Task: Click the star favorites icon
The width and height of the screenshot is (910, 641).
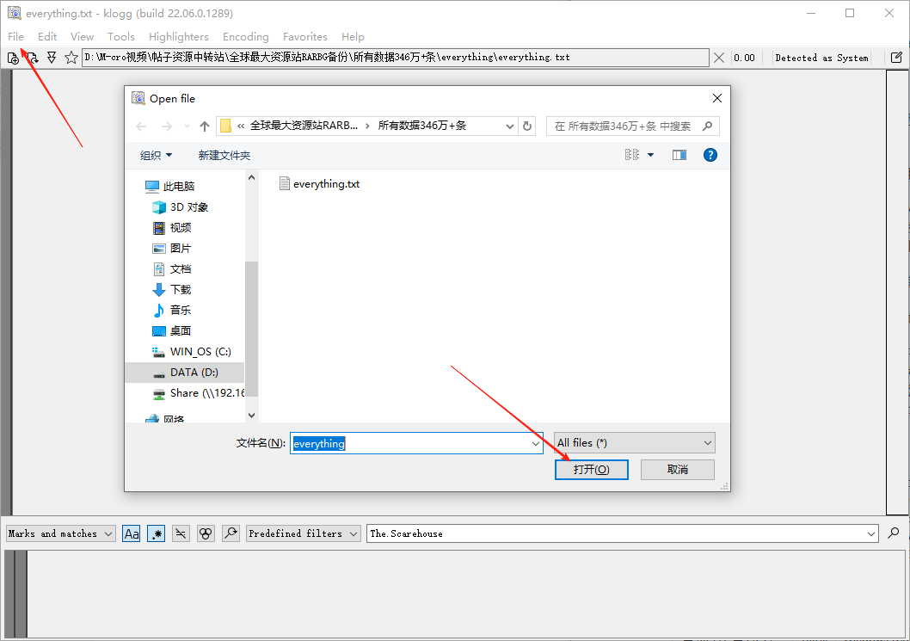Action: pos(71,58)
